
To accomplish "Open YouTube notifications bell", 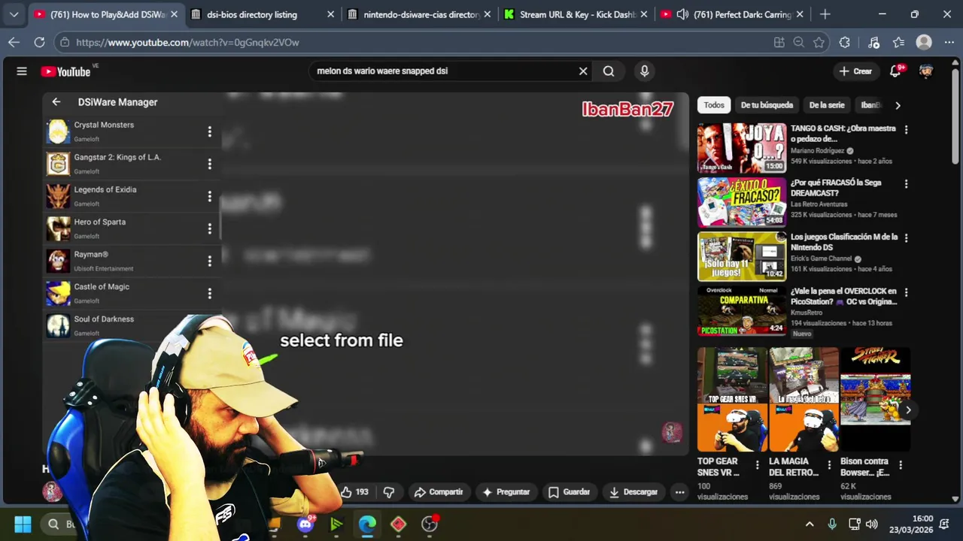I will pyautogui.click(x=895, y=71).
